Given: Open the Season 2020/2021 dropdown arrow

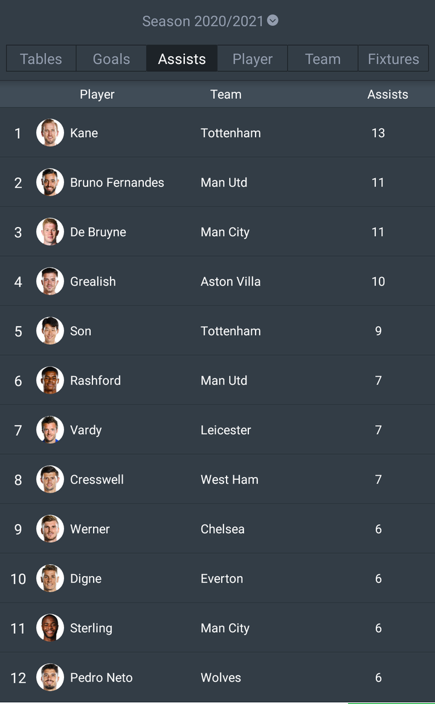Looking at the screenshot, I should 272,20.
